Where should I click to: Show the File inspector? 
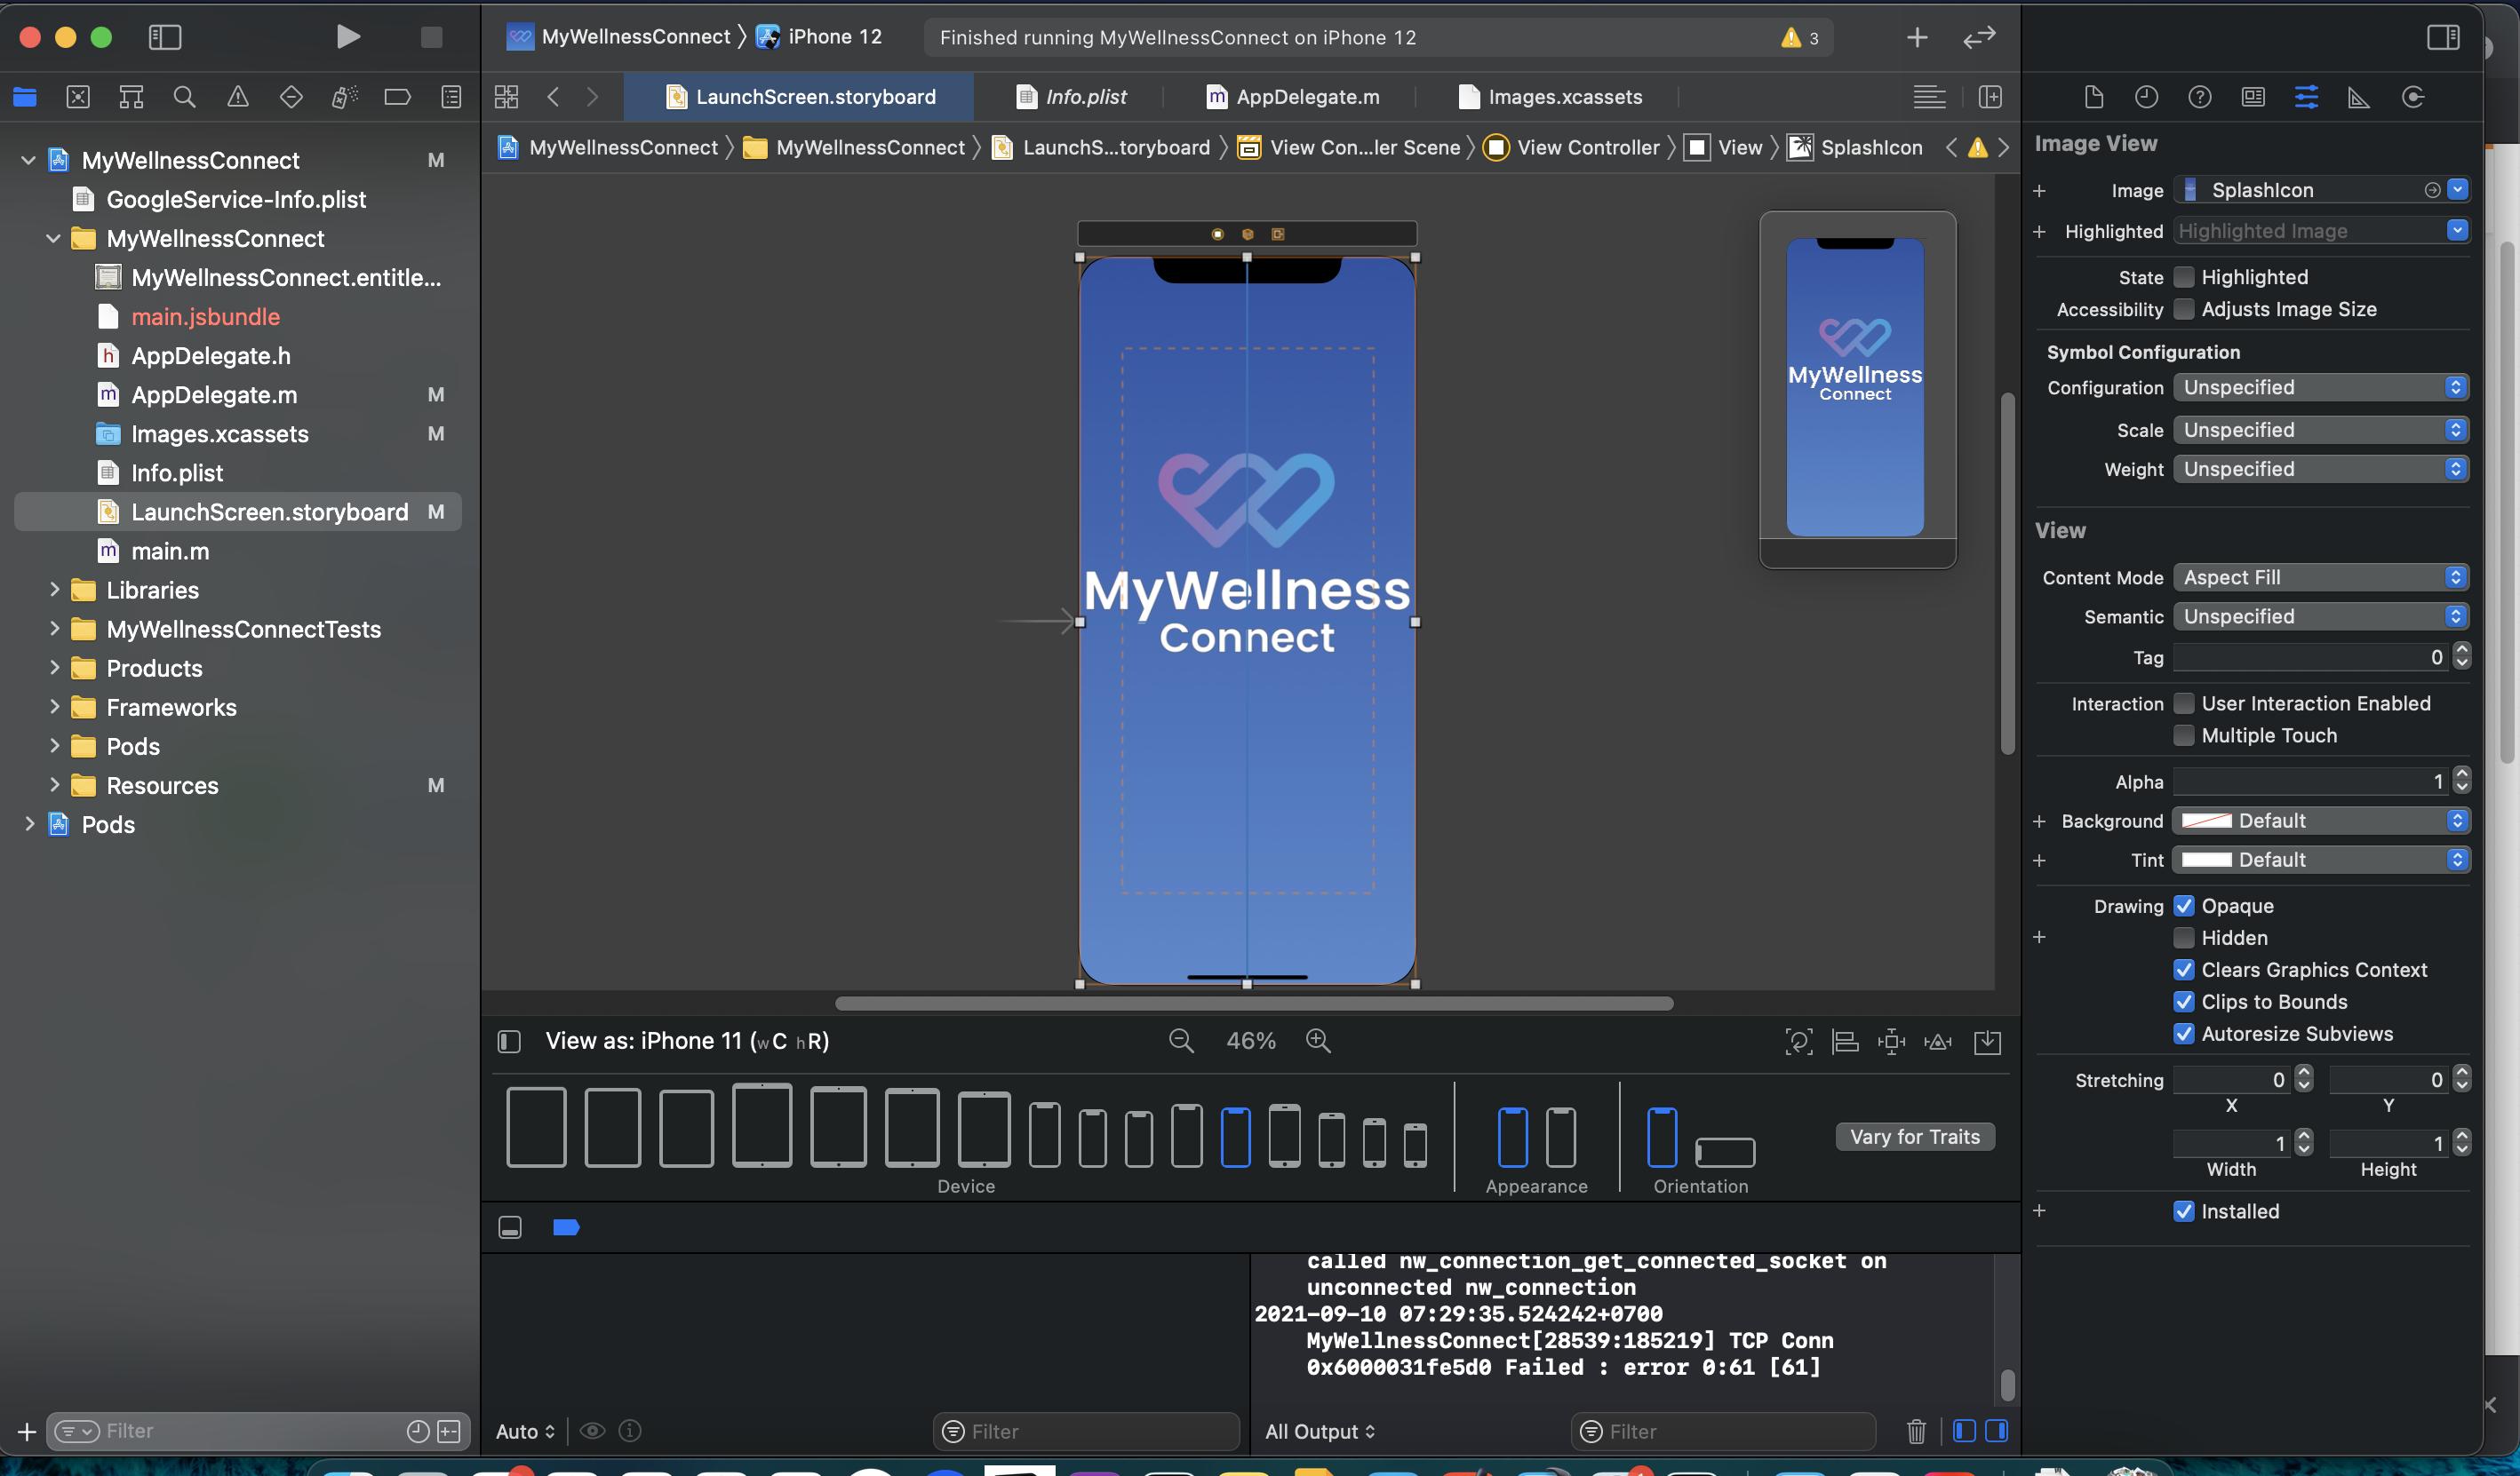[x=2093, y=97]
